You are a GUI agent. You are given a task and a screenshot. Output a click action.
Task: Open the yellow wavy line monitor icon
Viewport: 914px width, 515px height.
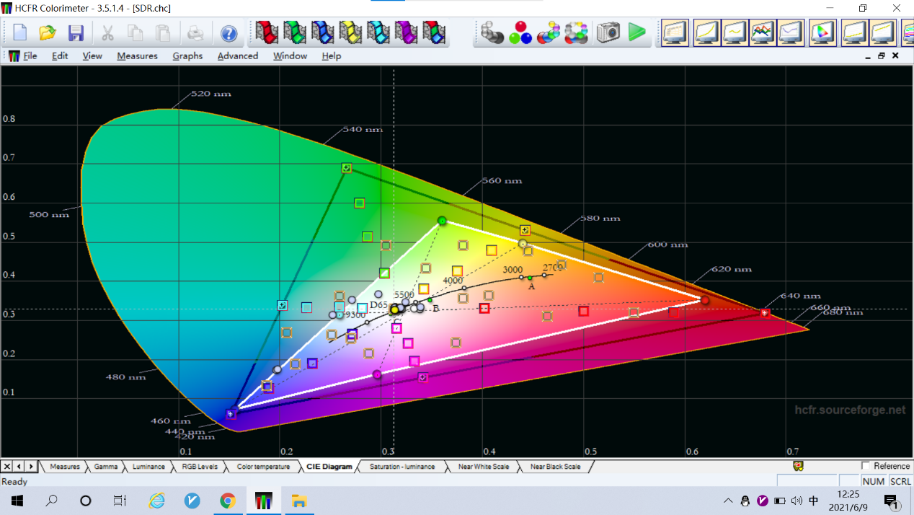(x=735, y=32)
